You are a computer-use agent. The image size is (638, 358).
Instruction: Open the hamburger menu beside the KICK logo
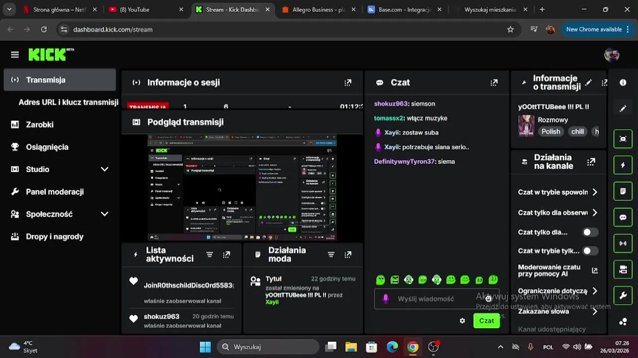tap(14, 55)
